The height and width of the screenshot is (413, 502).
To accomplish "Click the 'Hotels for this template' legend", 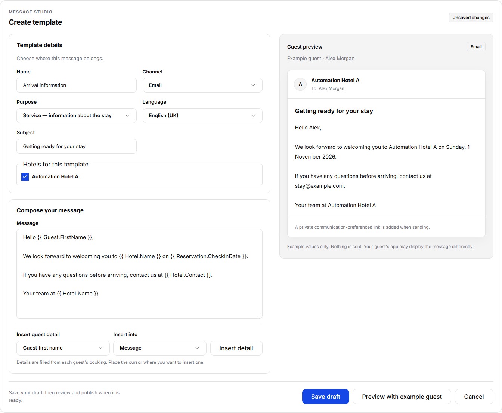I will [x=56, y=164].
